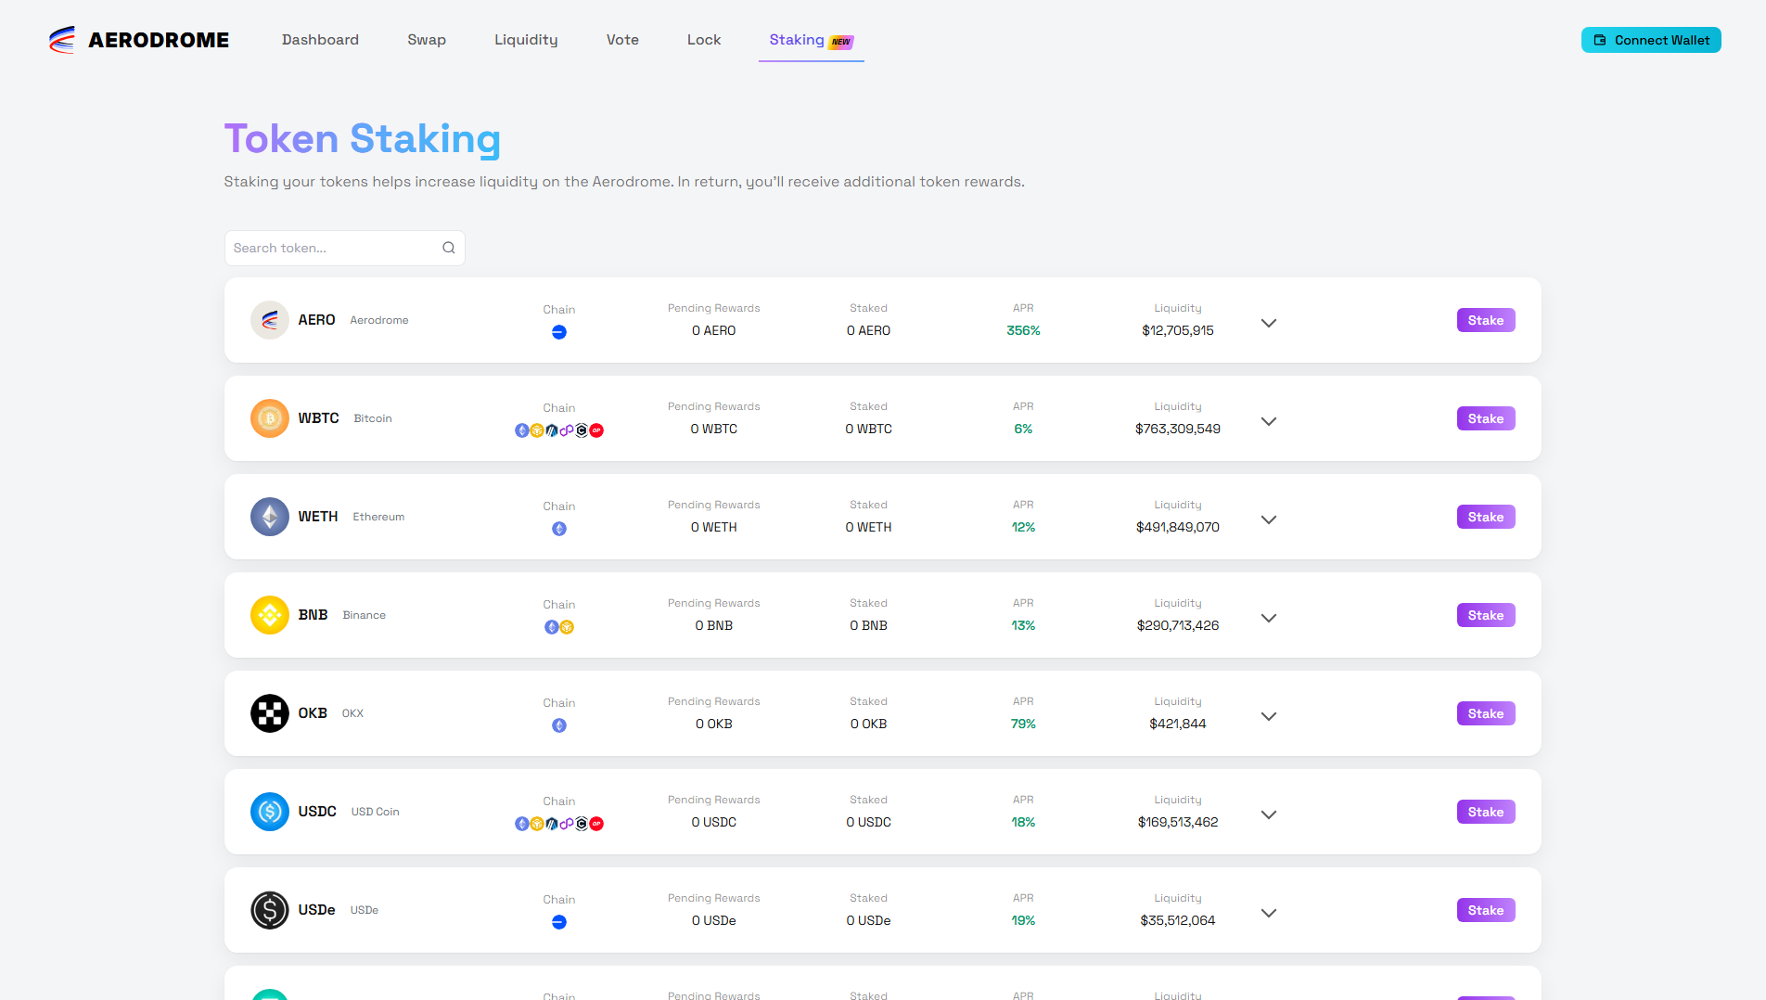Stake USDC tokens

pos(1486,812)
